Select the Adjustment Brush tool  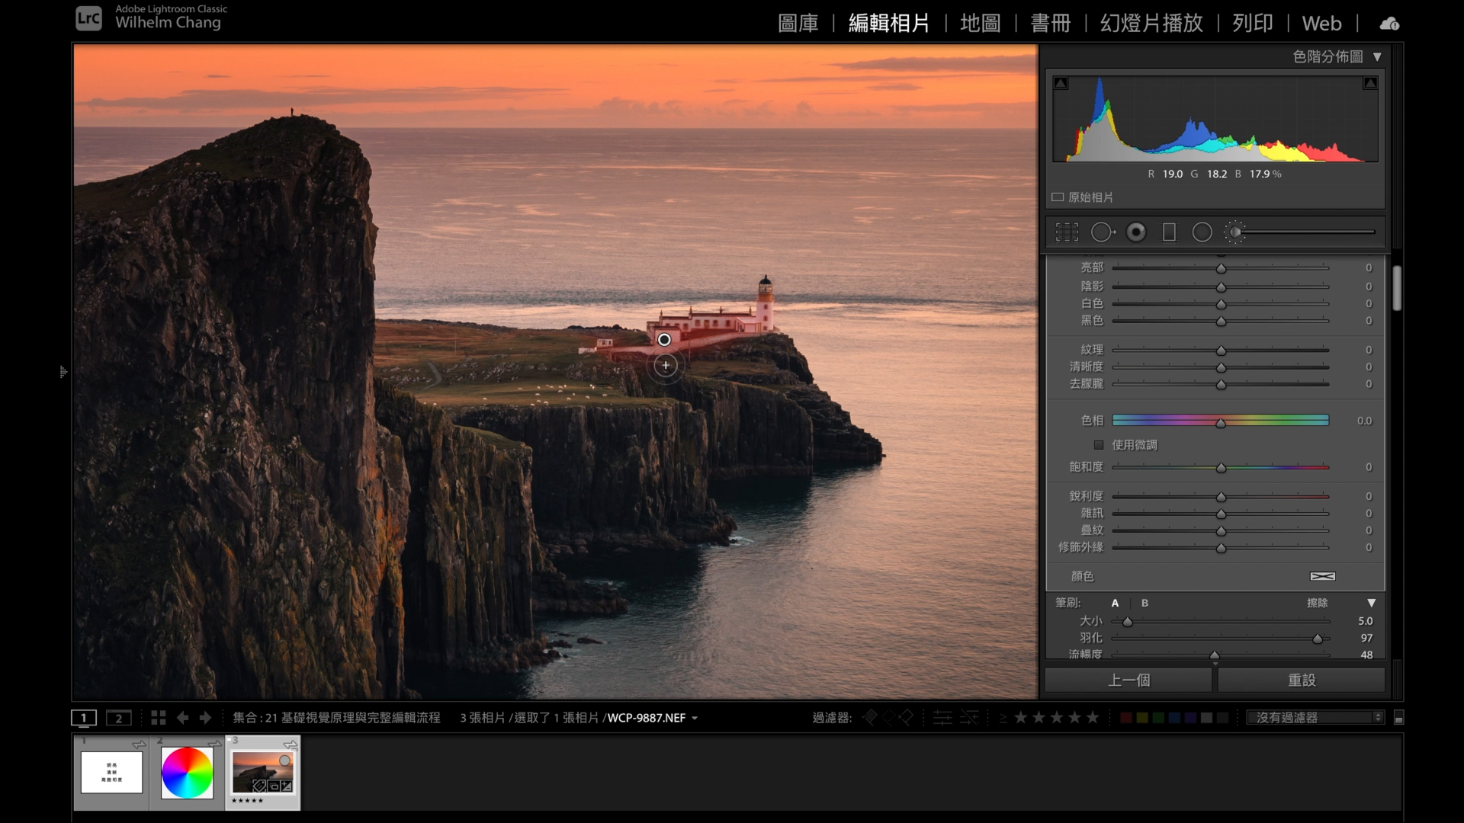(x=1235, y=232)
